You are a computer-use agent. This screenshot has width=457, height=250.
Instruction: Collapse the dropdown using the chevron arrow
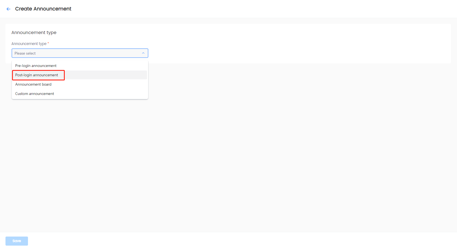point(143,53)
